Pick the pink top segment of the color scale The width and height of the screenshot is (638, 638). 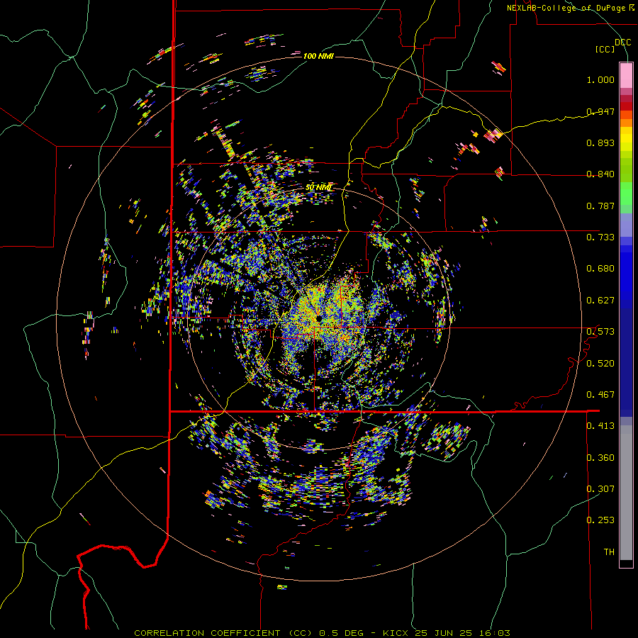[x=626, y=75]
